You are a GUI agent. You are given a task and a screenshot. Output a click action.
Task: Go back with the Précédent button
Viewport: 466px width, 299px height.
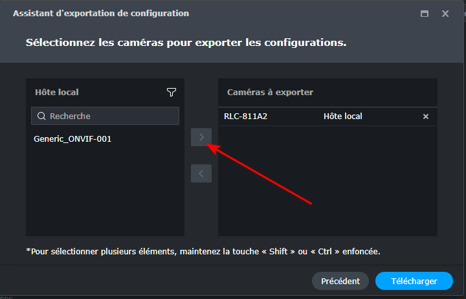[x=340, y=281]
